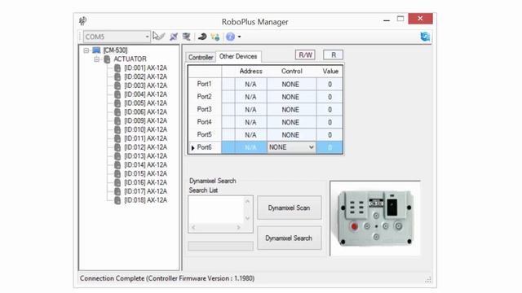Click the servo icon of [ID:013] AX-12A
The height and width of the screenshot is (293, 522).
[x=117, y=156]
